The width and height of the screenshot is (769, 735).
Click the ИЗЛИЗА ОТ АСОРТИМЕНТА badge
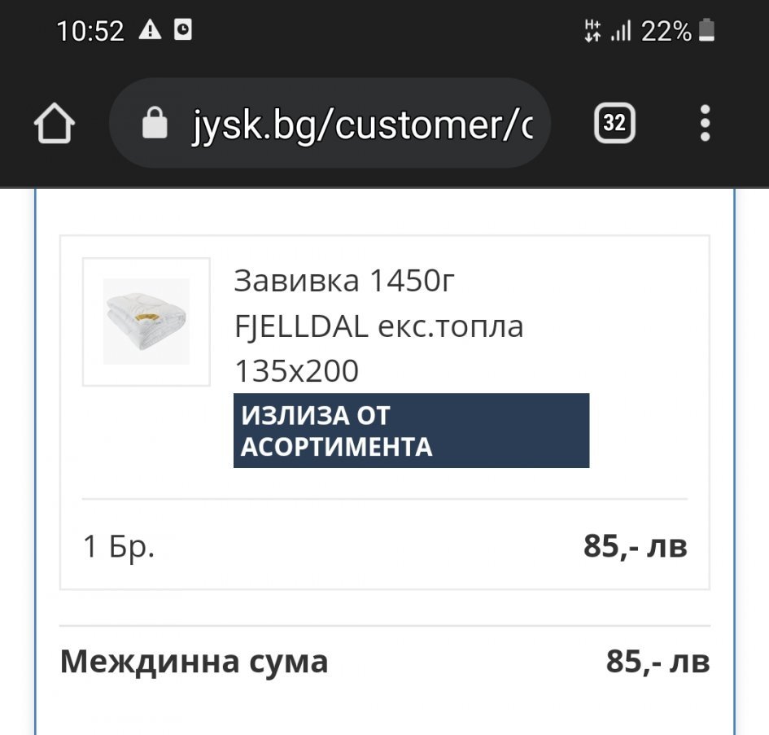click(x=411, y=431)
